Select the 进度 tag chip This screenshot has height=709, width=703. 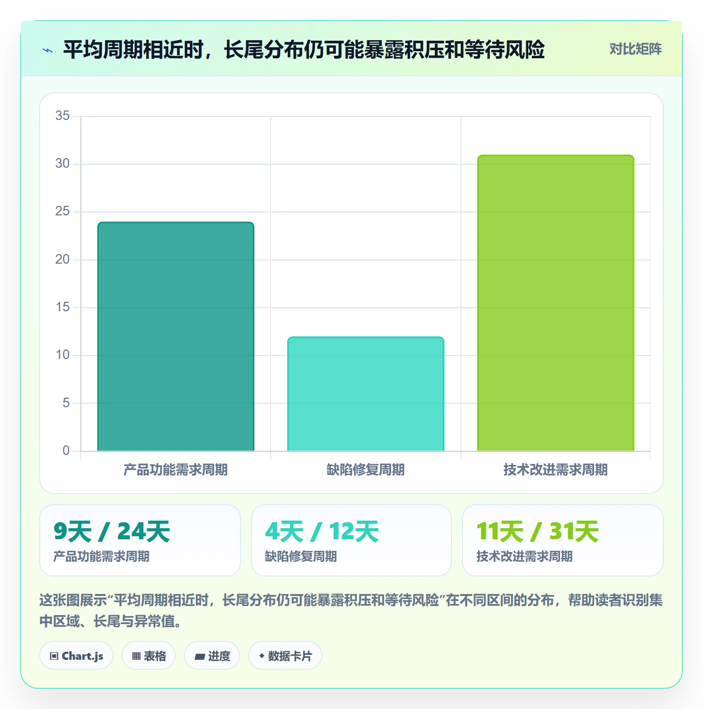(212, 656)
